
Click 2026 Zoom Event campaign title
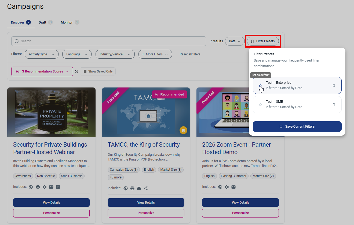pyautogui.click(x=236, y=148)
